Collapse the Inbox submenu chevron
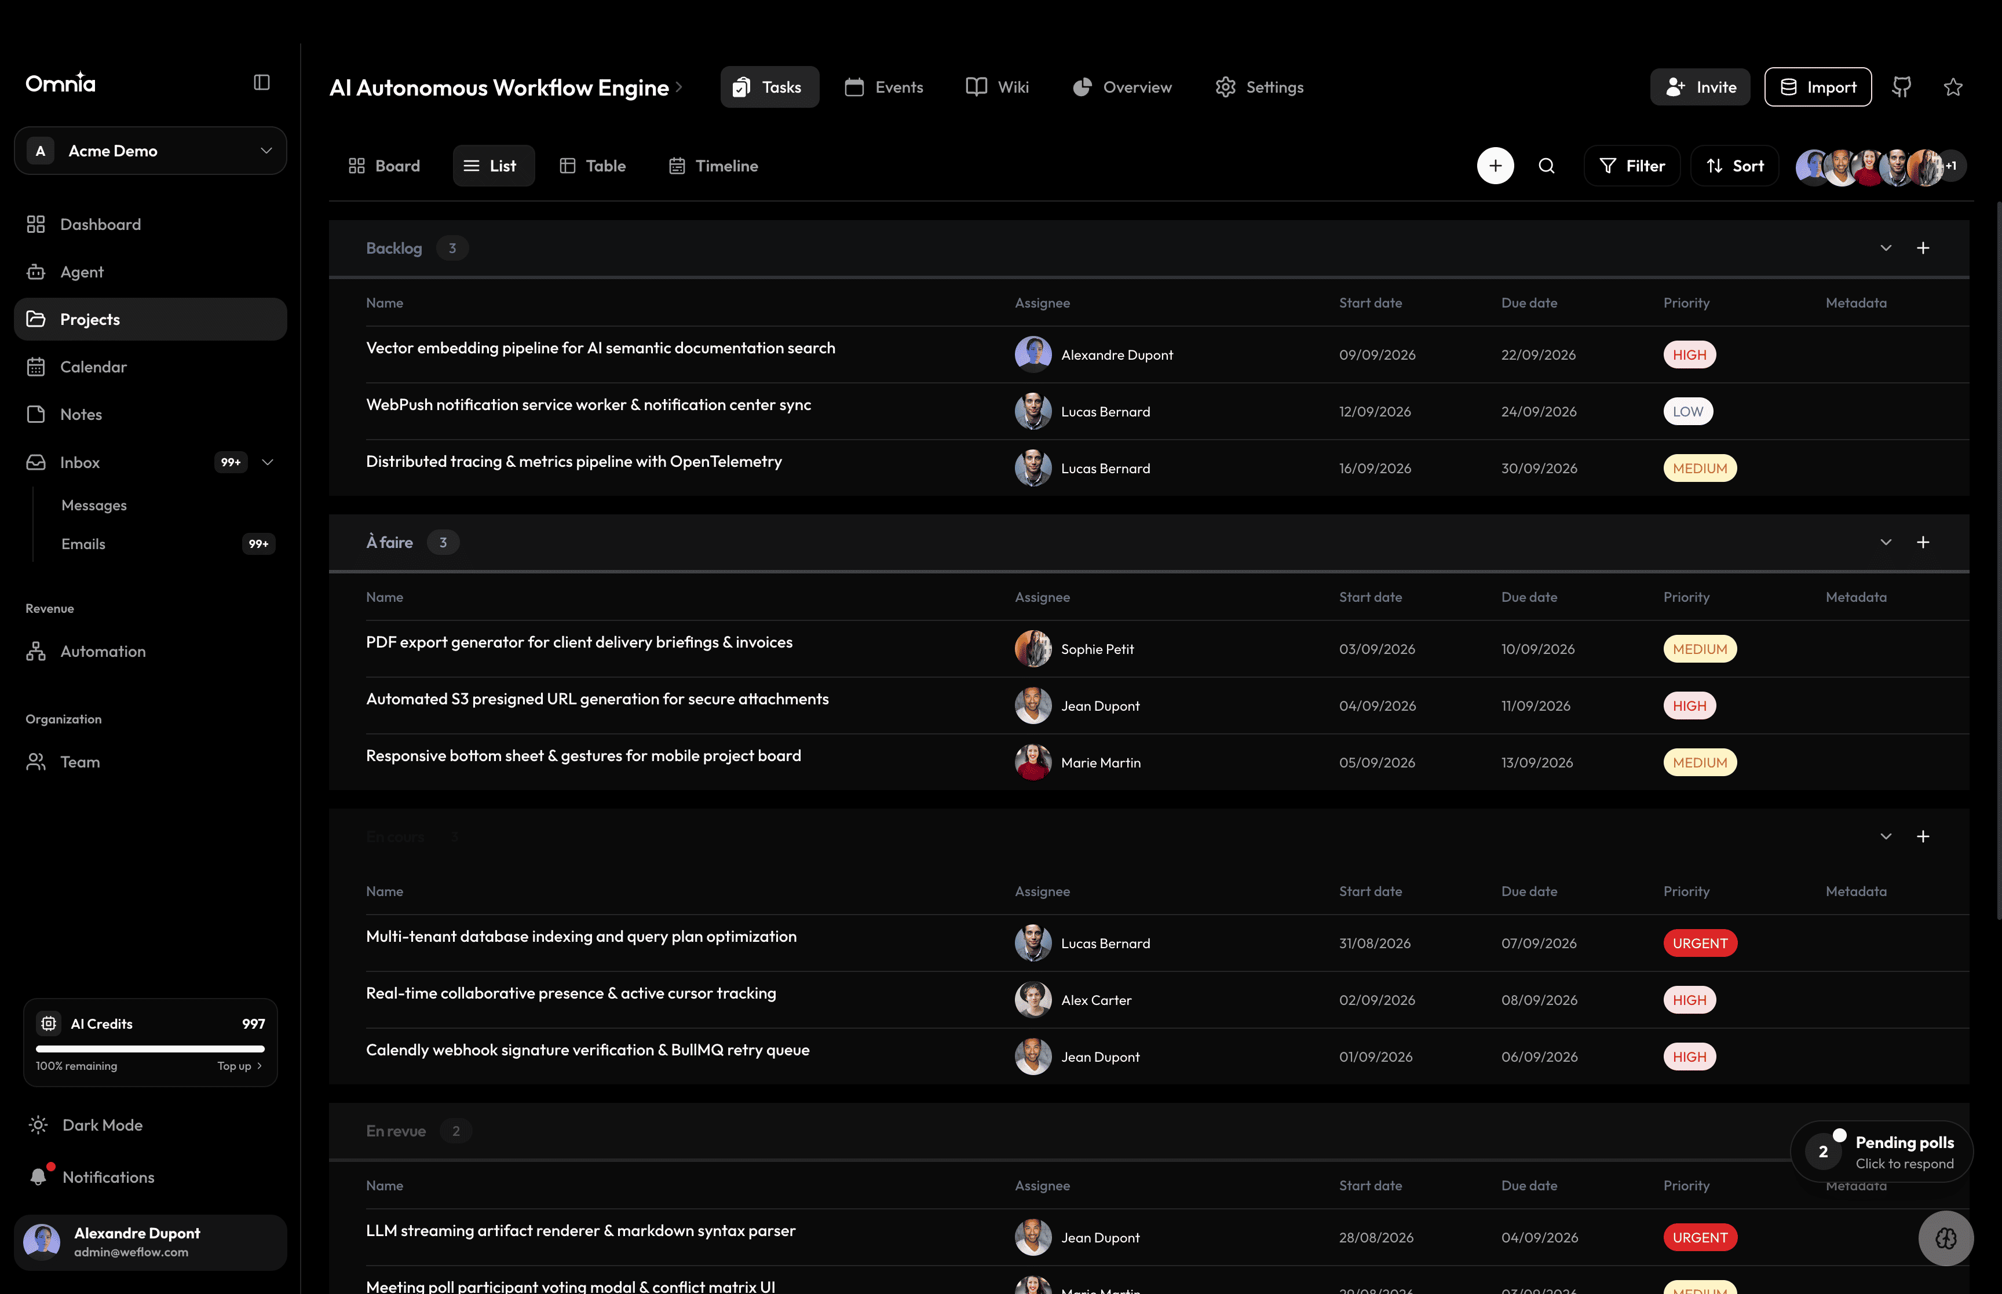This screenshot has width=2002, height=1294. point(267,462)
